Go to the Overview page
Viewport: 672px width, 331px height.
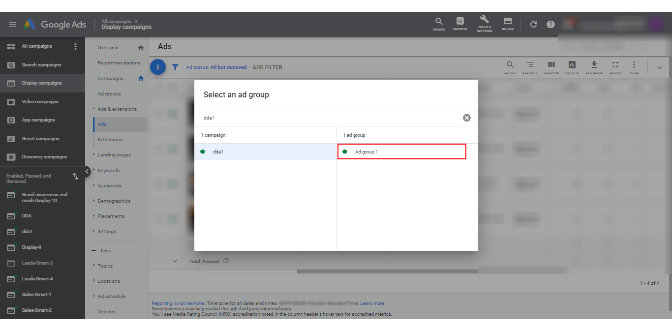pos(108,48)
